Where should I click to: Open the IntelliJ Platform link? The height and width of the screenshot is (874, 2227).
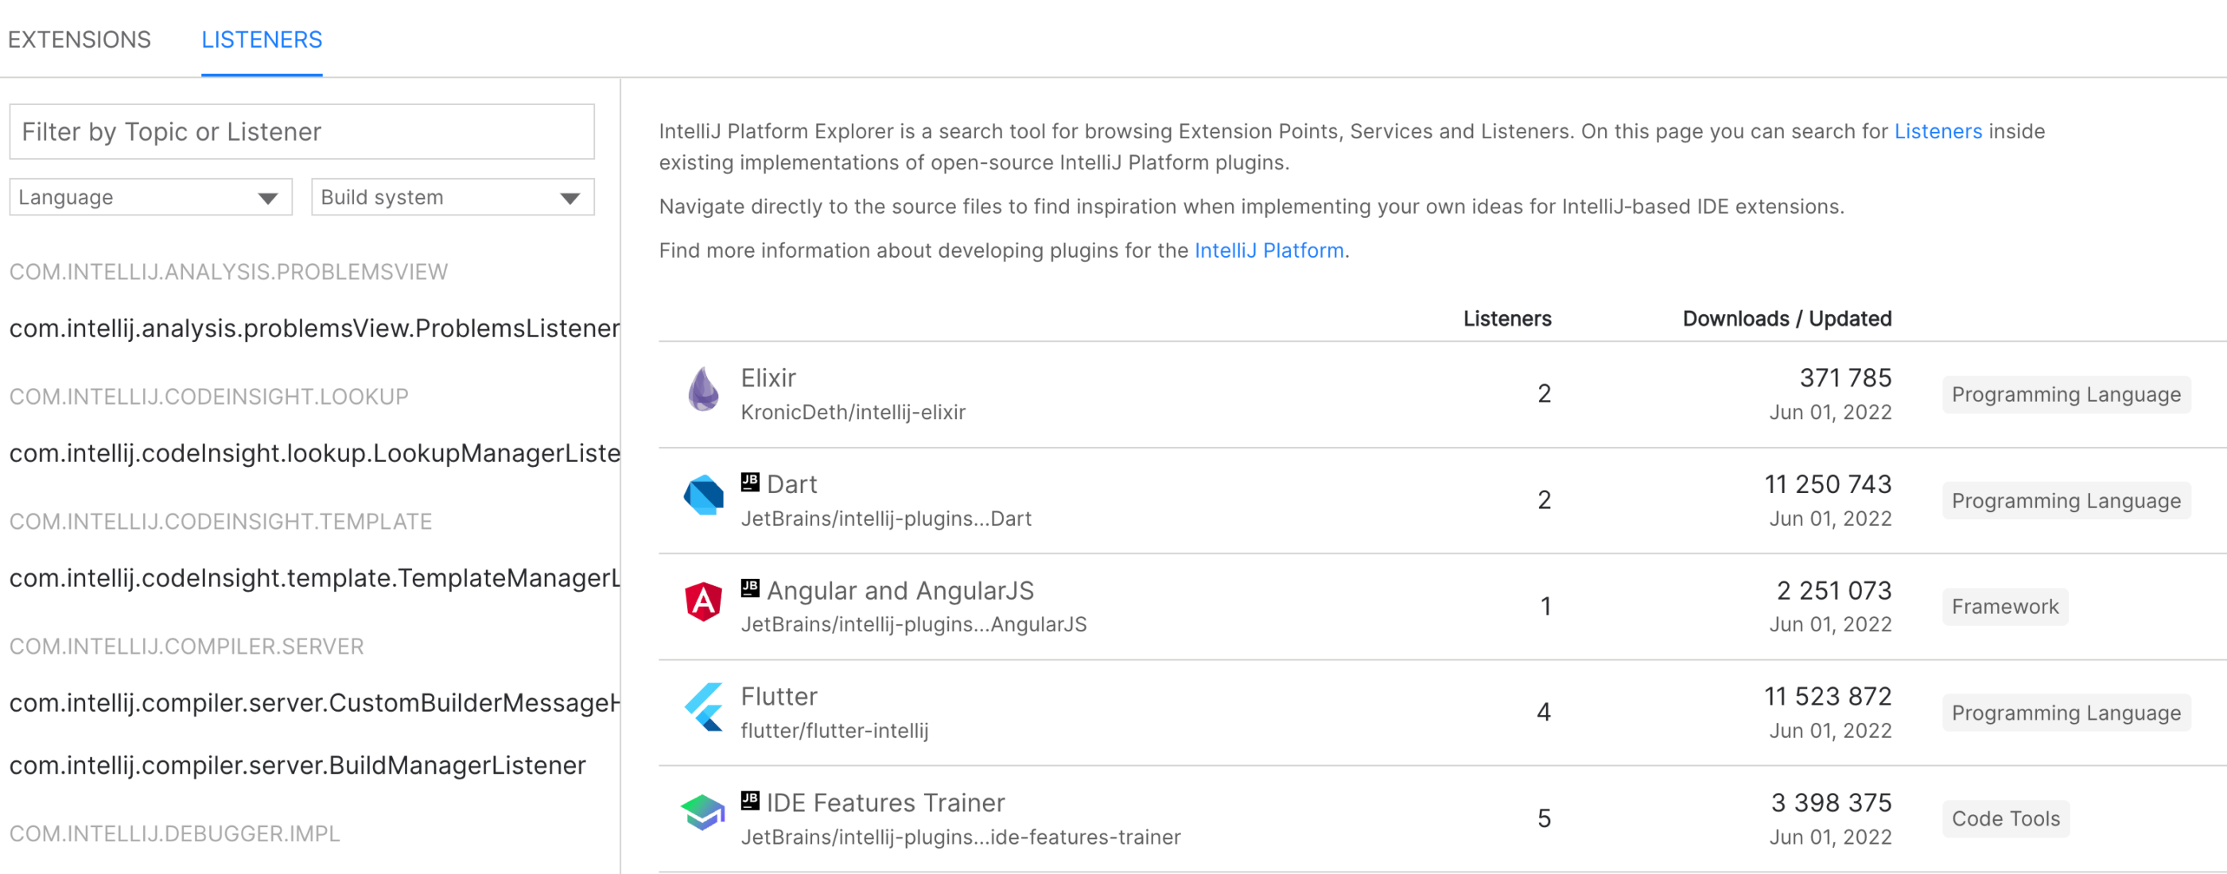(x=1269, y=251)
